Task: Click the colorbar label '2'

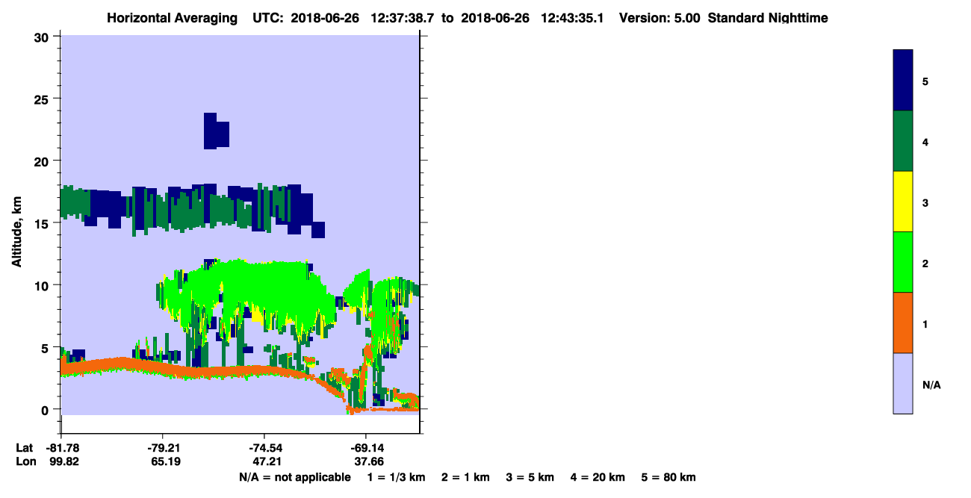Action: click(x=925, y=263)
